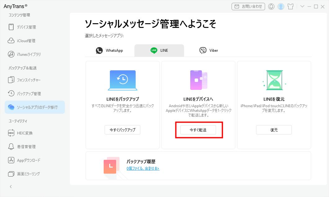
Task: Switch to the WhatsApp tab
Action: point(110,50)
